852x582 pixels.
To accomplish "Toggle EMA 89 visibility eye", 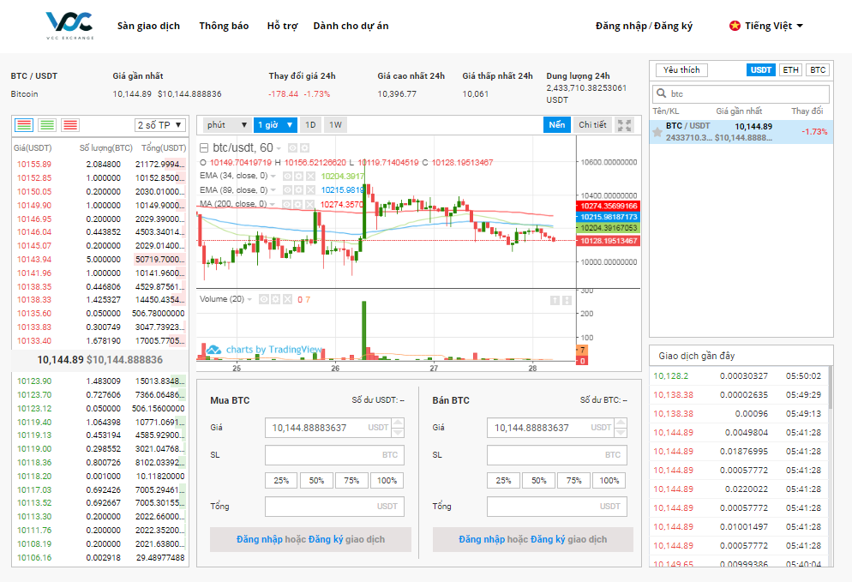I will tap(287, 190).
